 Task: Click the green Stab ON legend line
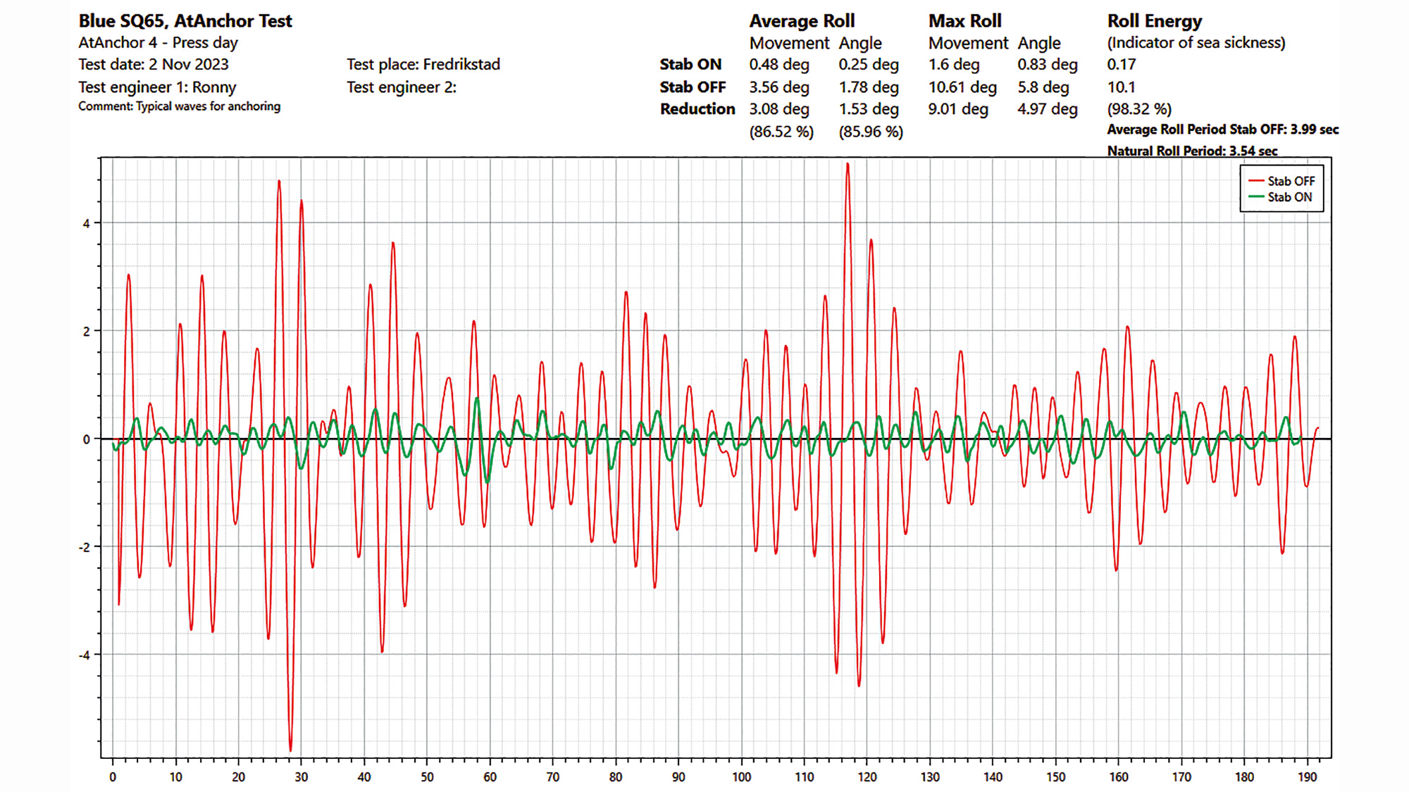[1256, 197]
